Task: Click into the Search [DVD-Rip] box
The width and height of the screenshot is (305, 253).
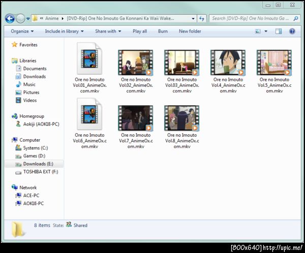Action: [251, 18]
